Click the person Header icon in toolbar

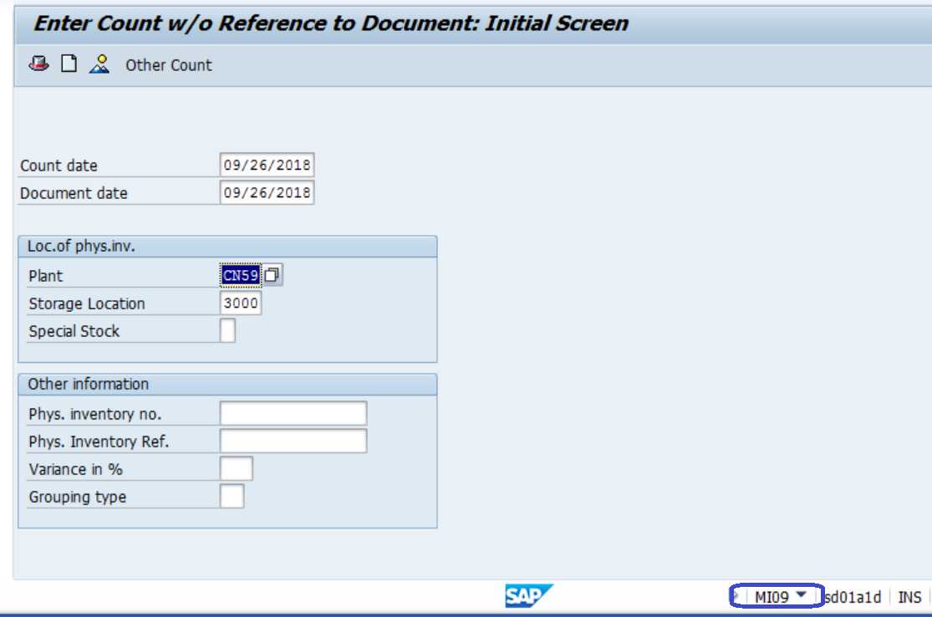[99, 64]
